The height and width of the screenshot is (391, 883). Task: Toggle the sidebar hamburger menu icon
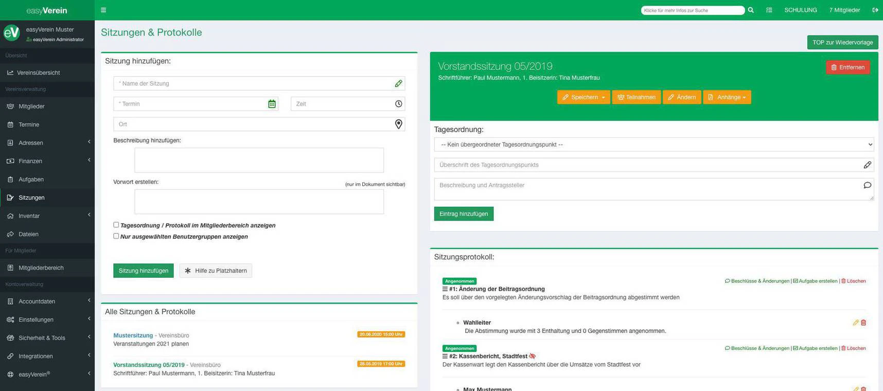pyautogui.click(x=103, y=10)
